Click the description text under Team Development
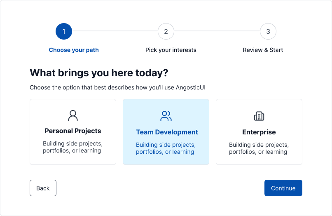The height and width of the screenshot is (216, 332). [x=166, y=148]
